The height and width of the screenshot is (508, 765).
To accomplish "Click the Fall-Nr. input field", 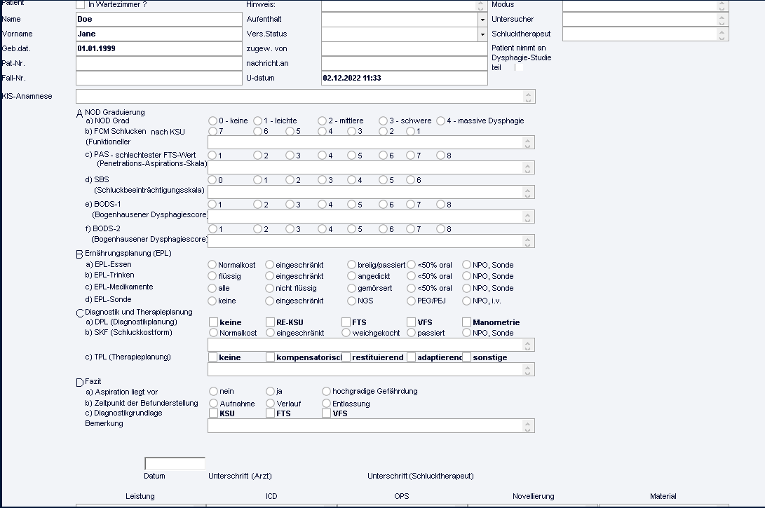I will [159, 78].
